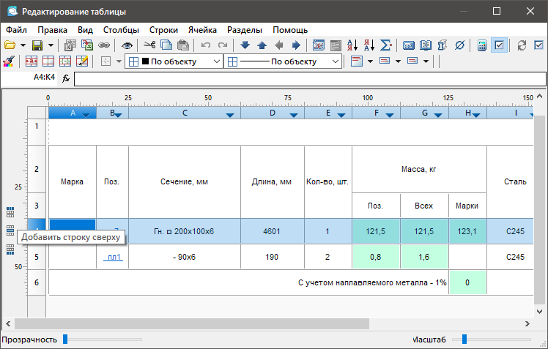Open the Ячейка menu
Screen dimensions: 548x349
coord(202,30)
